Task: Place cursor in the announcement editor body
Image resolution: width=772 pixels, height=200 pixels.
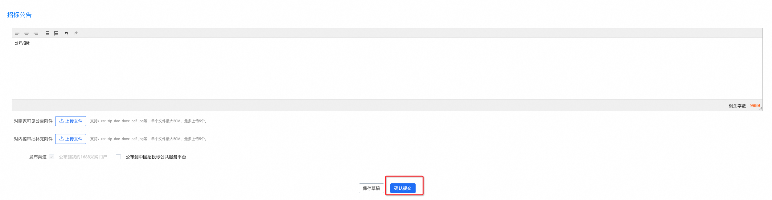Action: (387, 69)
